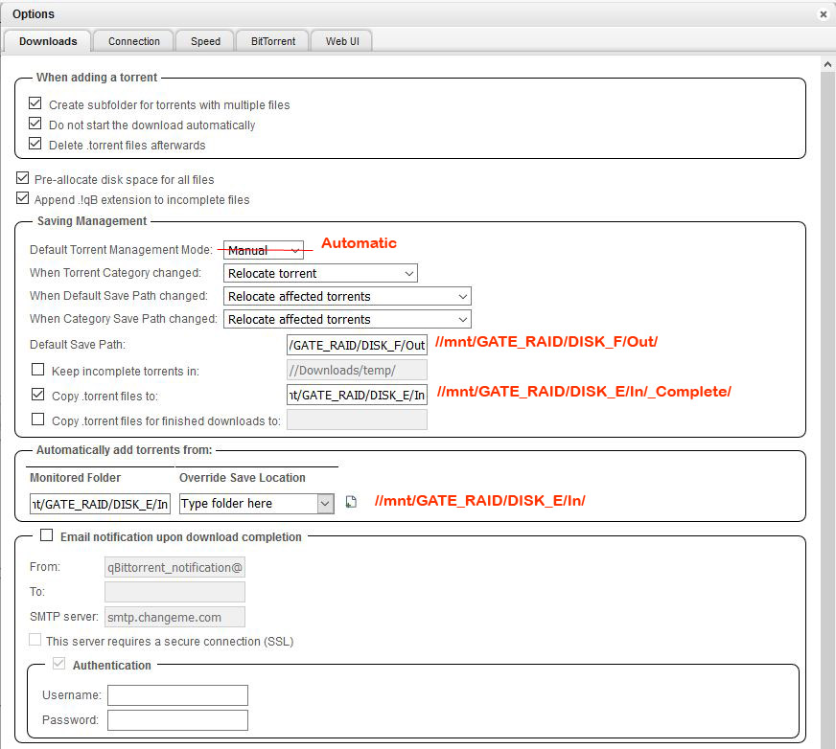Image resolution: width=836 pixels, height=749 pixels.
Task: Open When Torrent Category changed dropdown
Action: (320, 273)
